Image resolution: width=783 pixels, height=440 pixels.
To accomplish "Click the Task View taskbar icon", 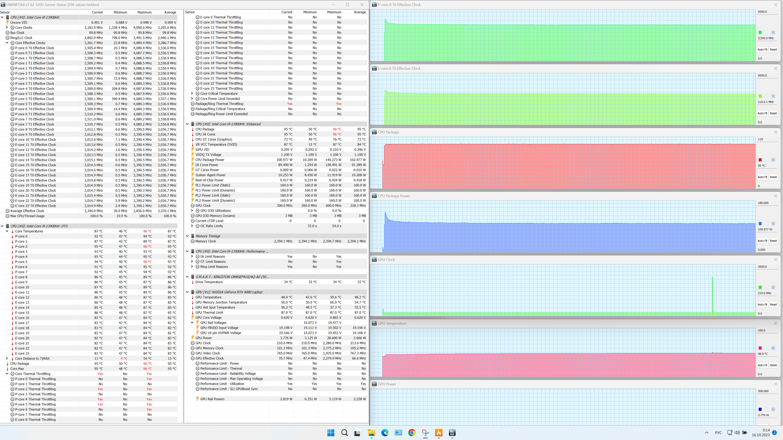I will tap(358, 433).
